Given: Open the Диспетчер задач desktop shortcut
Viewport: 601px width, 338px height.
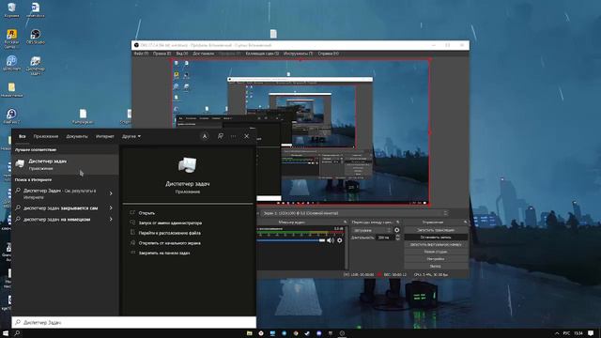Looking at the screenshot, I should pos(36,65).
